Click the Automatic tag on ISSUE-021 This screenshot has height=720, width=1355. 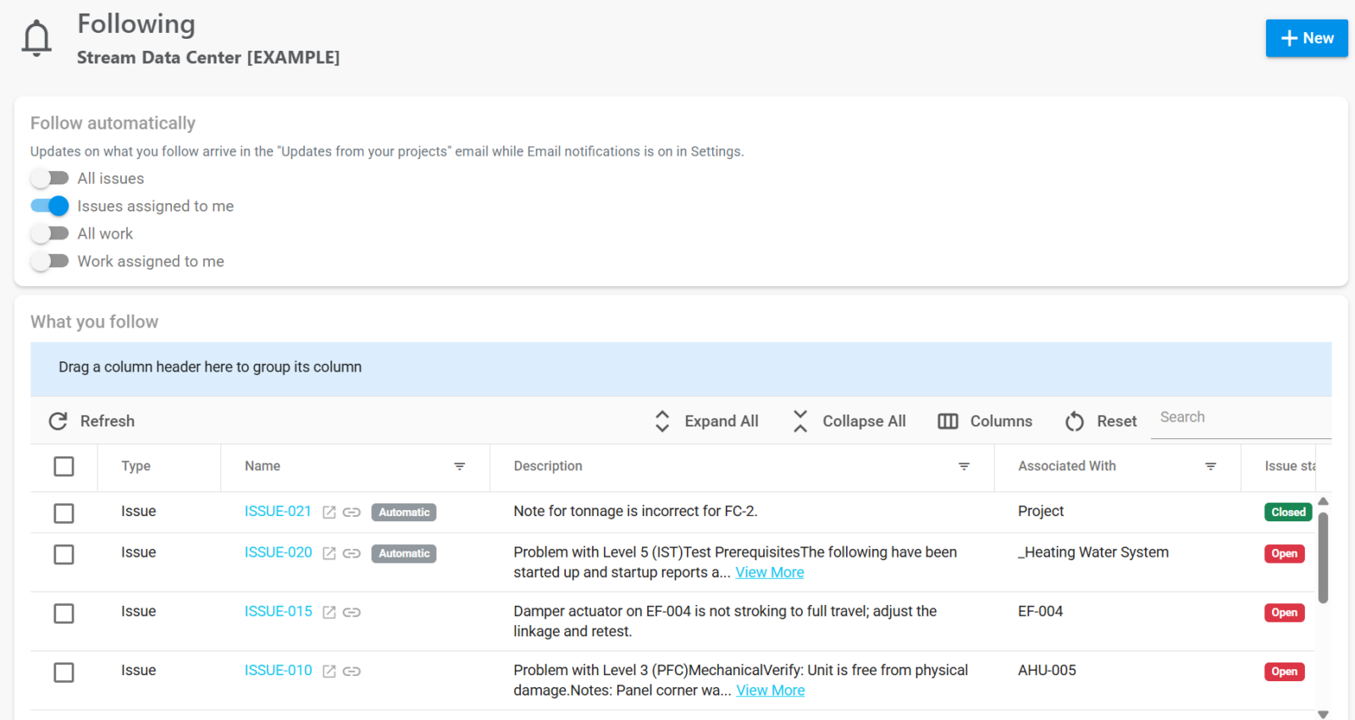pyautogui.click(x=404, y=512)
